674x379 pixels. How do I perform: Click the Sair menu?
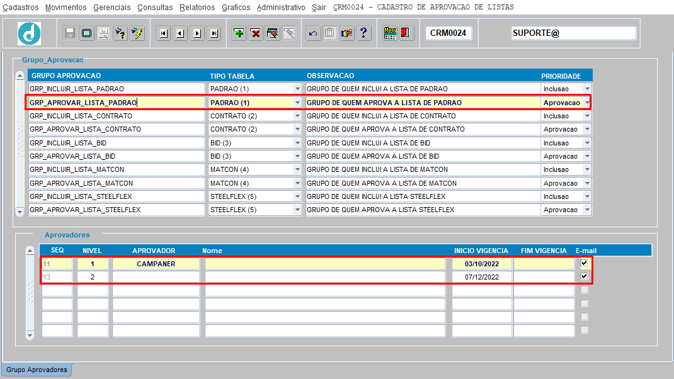(x=319, y=8)
